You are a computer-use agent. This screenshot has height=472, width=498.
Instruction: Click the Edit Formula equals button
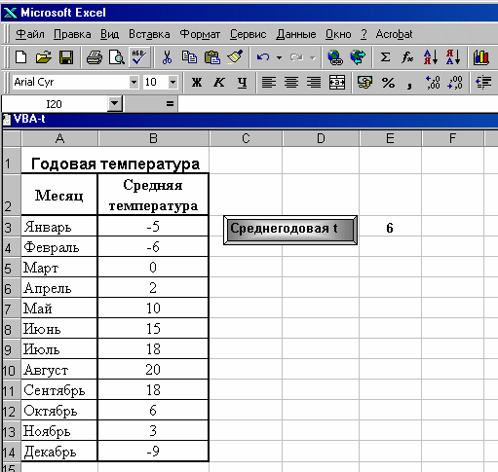point(170,104)
